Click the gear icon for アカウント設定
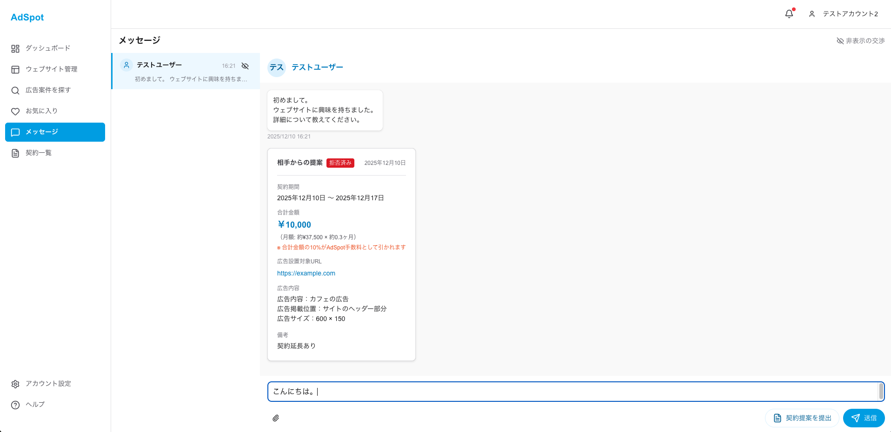 click(x=15, y=384)
